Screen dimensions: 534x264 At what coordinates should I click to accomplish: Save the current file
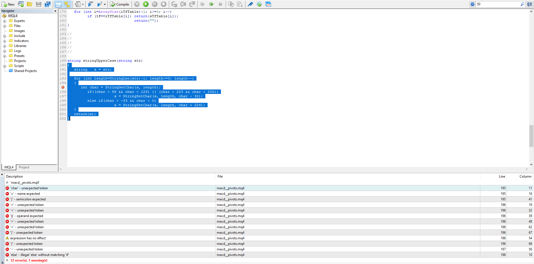click(39, 4)
